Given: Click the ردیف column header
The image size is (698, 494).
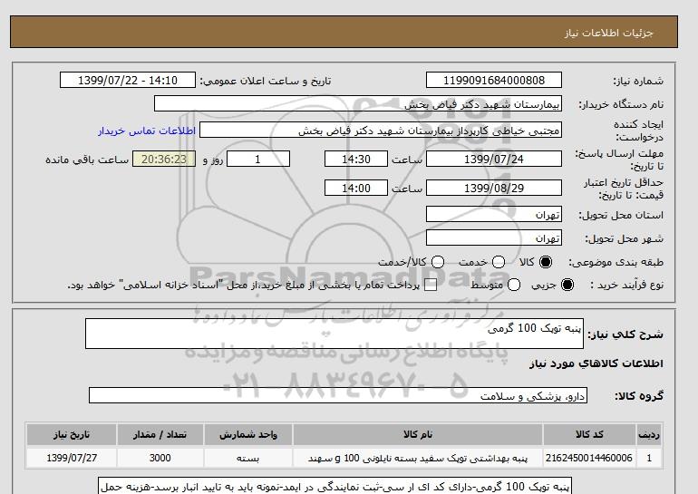Looking at the screenshot, I should 649,434.
